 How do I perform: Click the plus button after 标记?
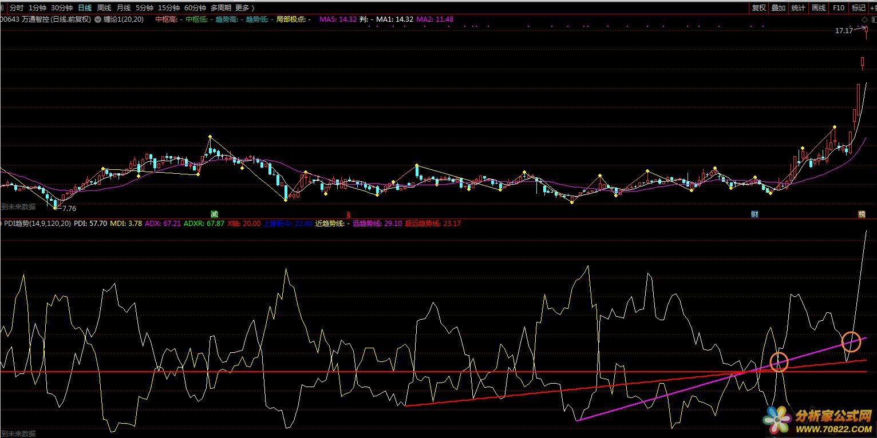point(872,8)
